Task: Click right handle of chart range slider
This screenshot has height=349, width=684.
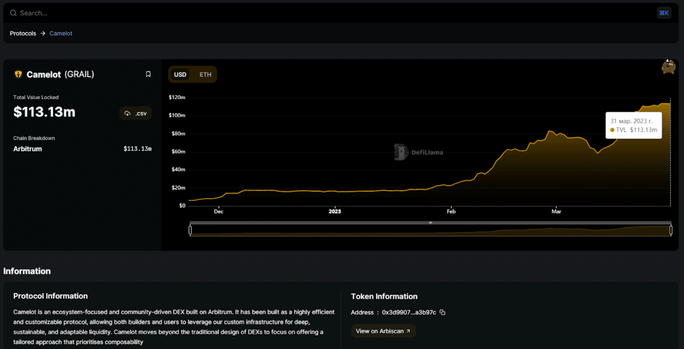Action: pos(671,230)
